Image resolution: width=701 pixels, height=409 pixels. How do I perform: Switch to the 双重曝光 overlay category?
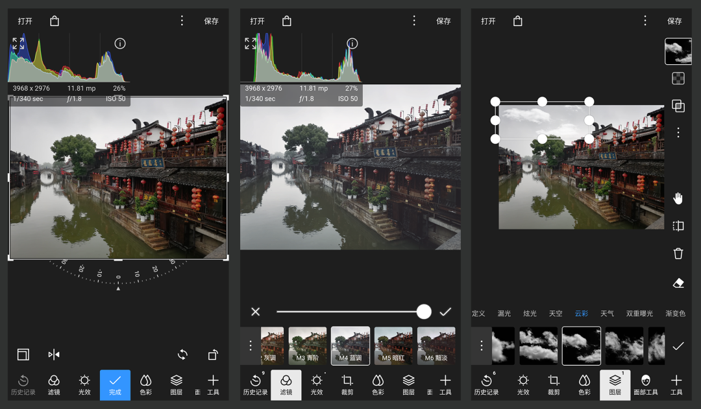click(639, 314)
